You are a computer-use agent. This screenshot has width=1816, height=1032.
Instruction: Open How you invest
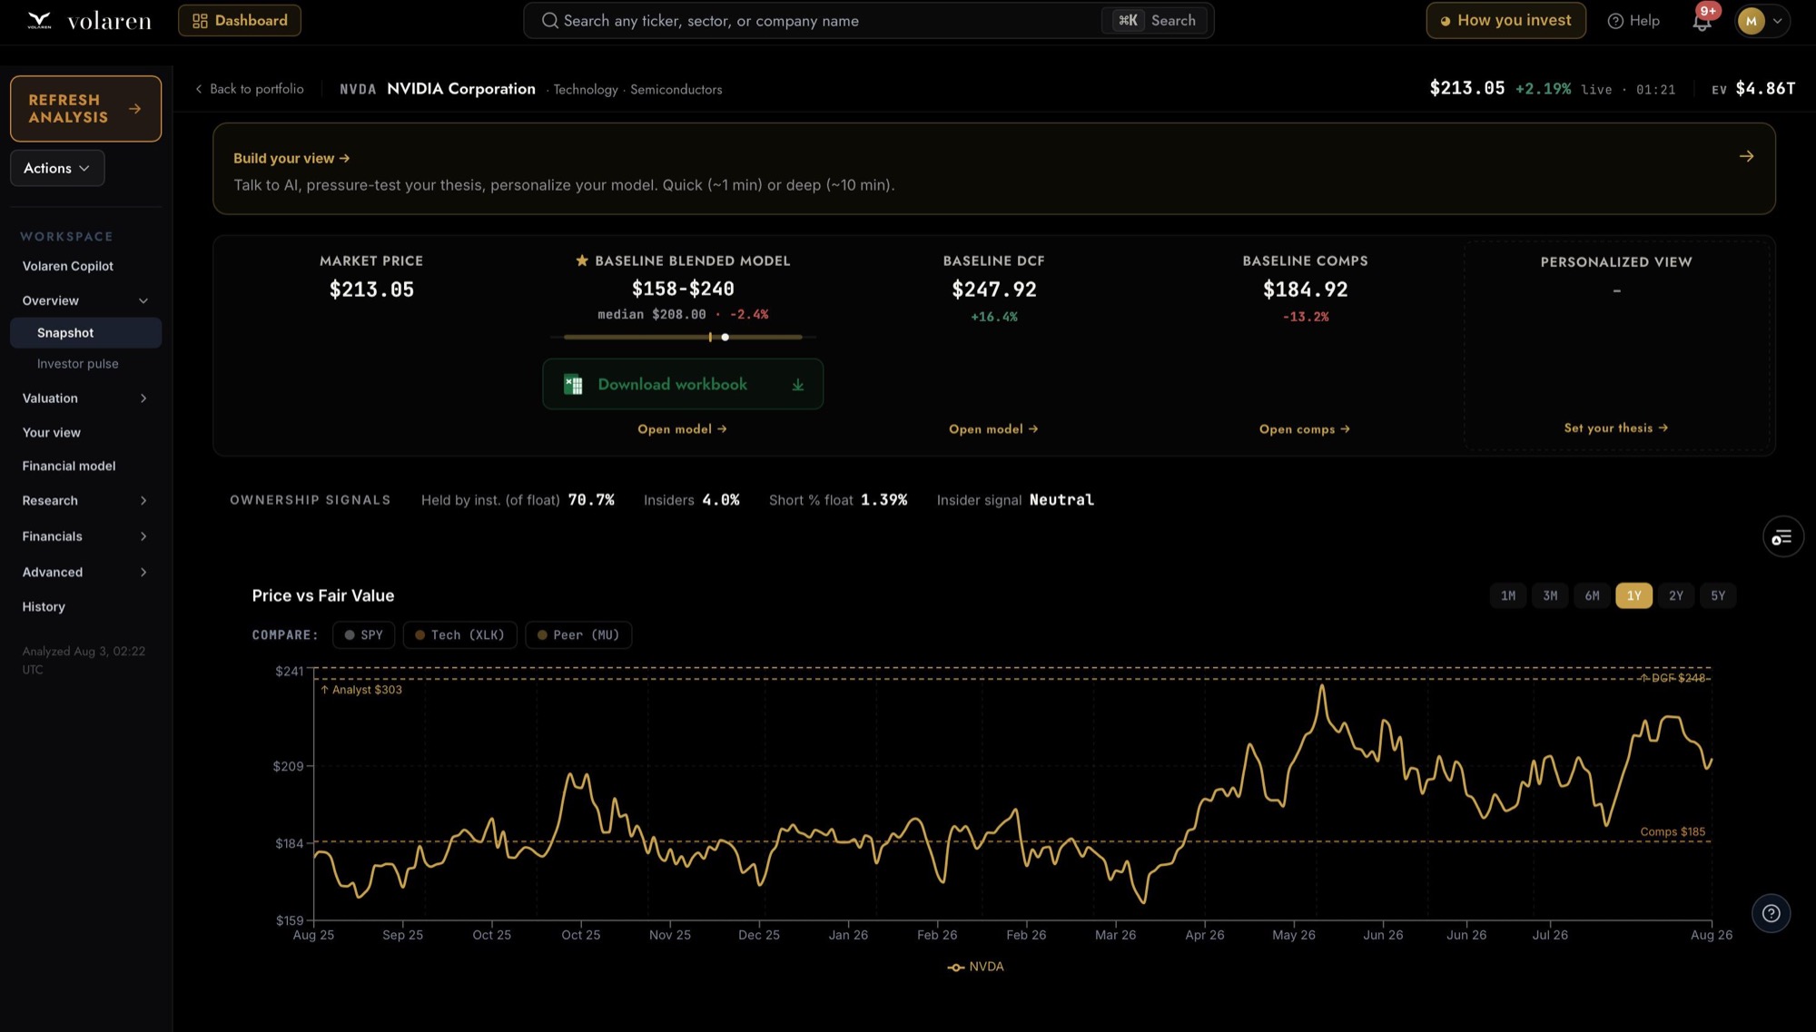point(1505,20)
